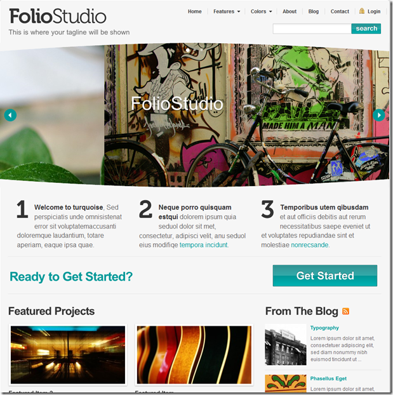Go to the Blog page

pos(314,11)
